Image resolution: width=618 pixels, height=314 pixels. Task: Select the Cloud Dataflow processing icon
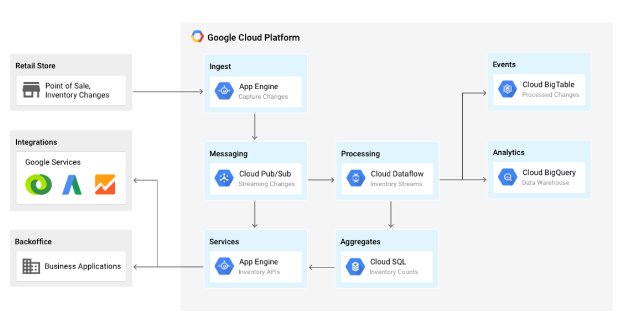pos(356,178)
